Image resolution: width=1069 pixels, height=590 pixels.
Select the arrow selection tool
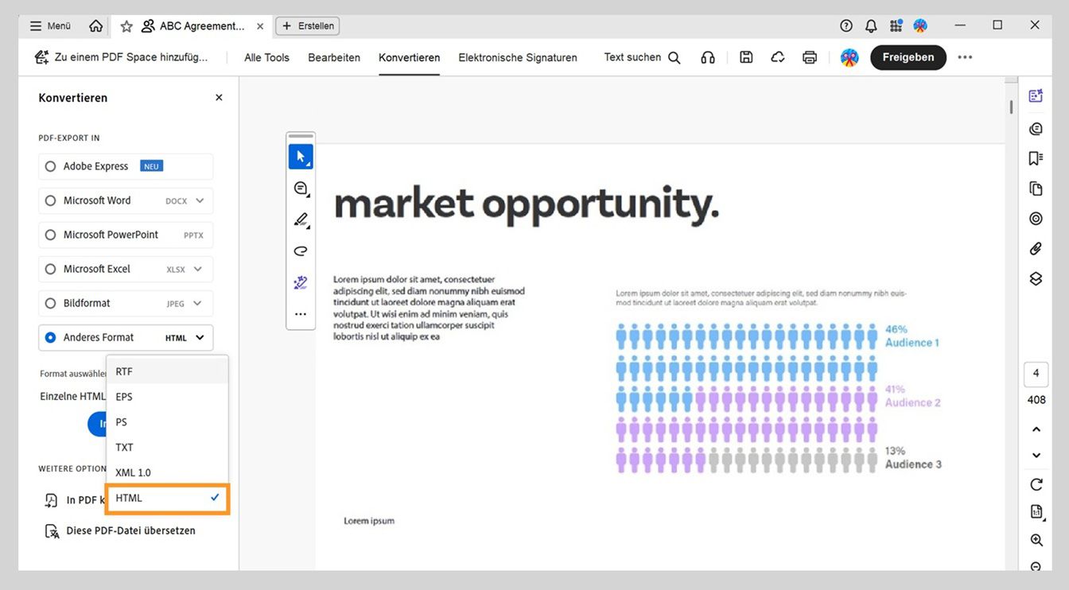pos(301,156)
